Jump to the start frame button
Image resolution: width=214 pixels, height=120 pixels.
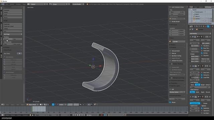(73, 115)
